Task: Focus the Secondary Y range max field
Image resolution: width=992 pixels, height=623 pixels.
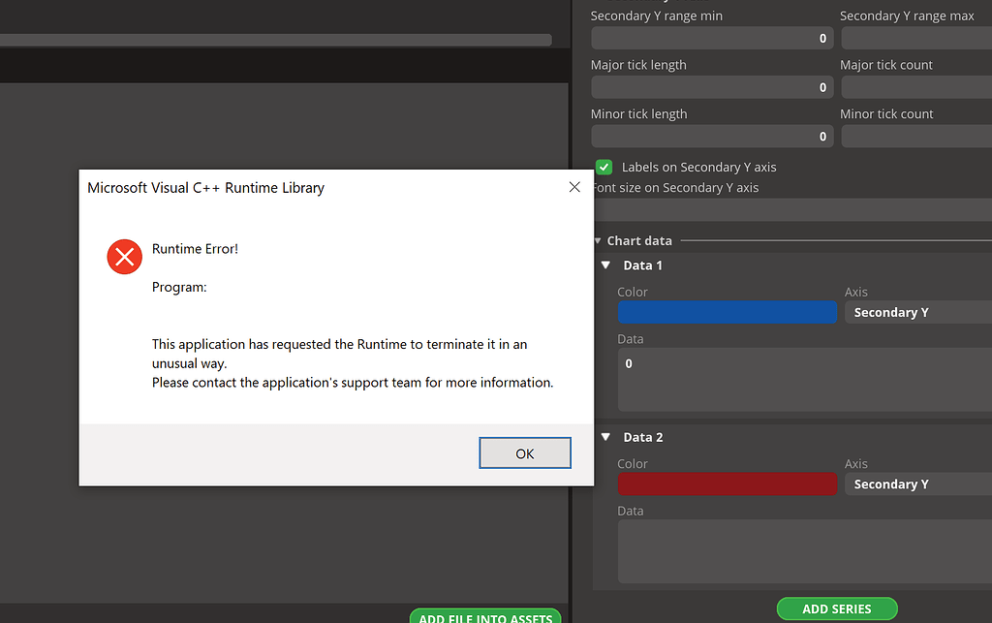Action: point(916,38)
